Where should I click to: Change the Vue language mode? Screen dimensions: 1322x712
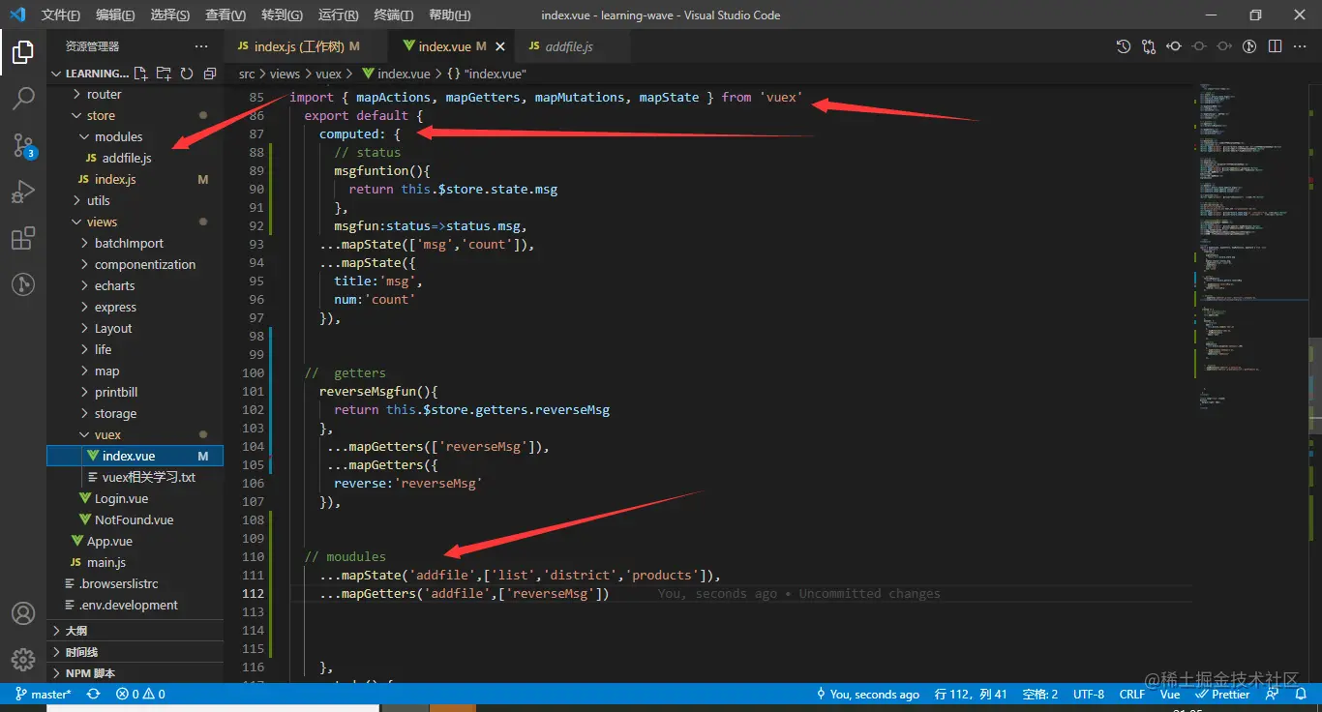pos(1170,694)
